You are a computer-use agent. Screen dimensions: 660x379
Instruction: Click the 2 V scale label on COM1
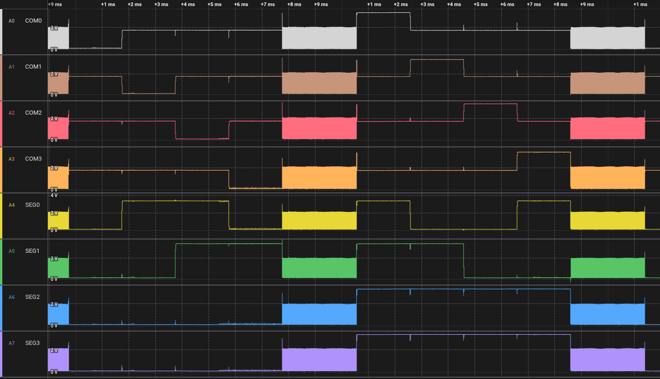click(54, 74)
